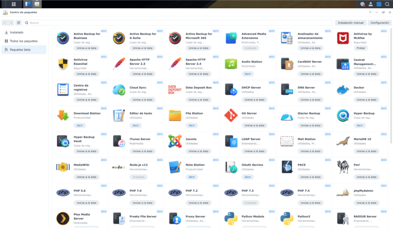Viewport: 393px width, 229px height.
Task: Click the Antivirus by McAfee icon
Action: pyautogui.click(x=343, y=38)
